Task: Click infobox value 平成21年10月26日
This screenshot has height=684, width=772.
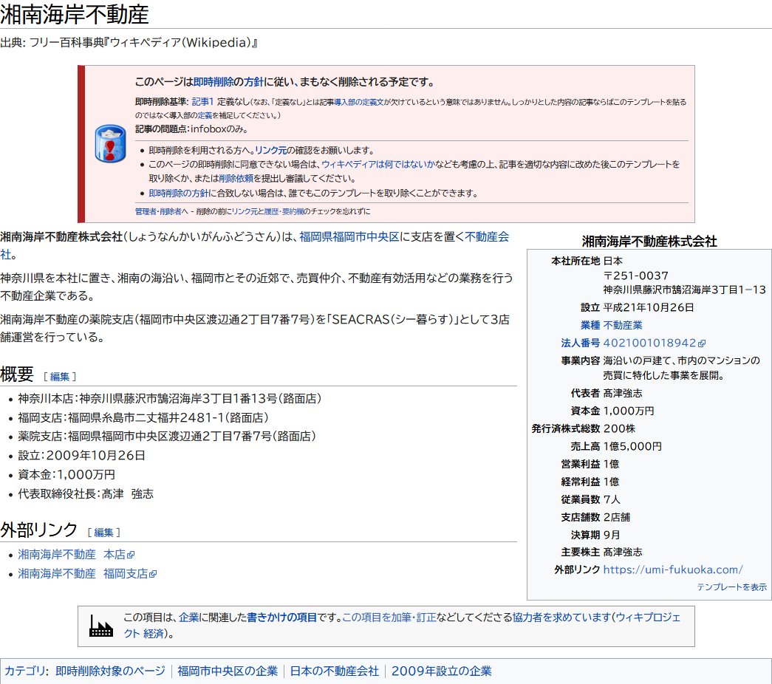Action: 649,307
